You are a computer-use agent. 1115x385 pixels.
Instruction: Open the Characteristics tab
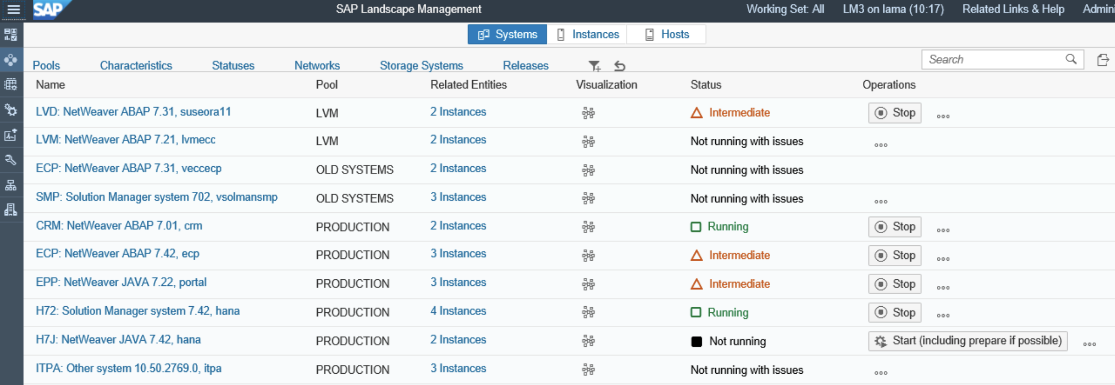136,65
